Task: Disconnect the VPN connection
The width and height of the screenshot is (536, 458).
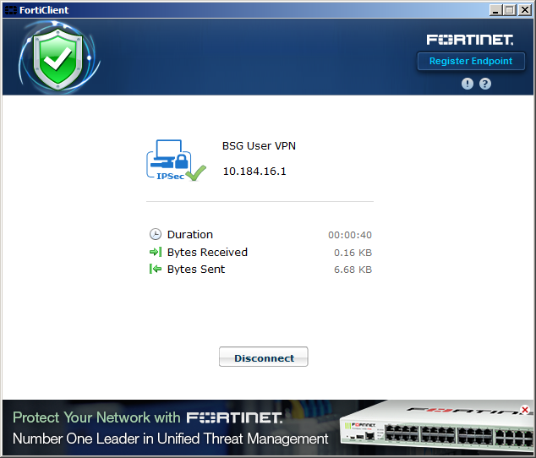Action: coord(264,357)
